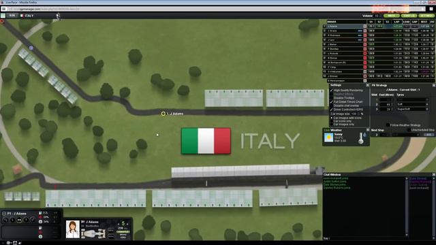The height and width of the screenshot is (245, 436).
Task: Click the pencil icon beside Car image size
Action: pos(362,114)
